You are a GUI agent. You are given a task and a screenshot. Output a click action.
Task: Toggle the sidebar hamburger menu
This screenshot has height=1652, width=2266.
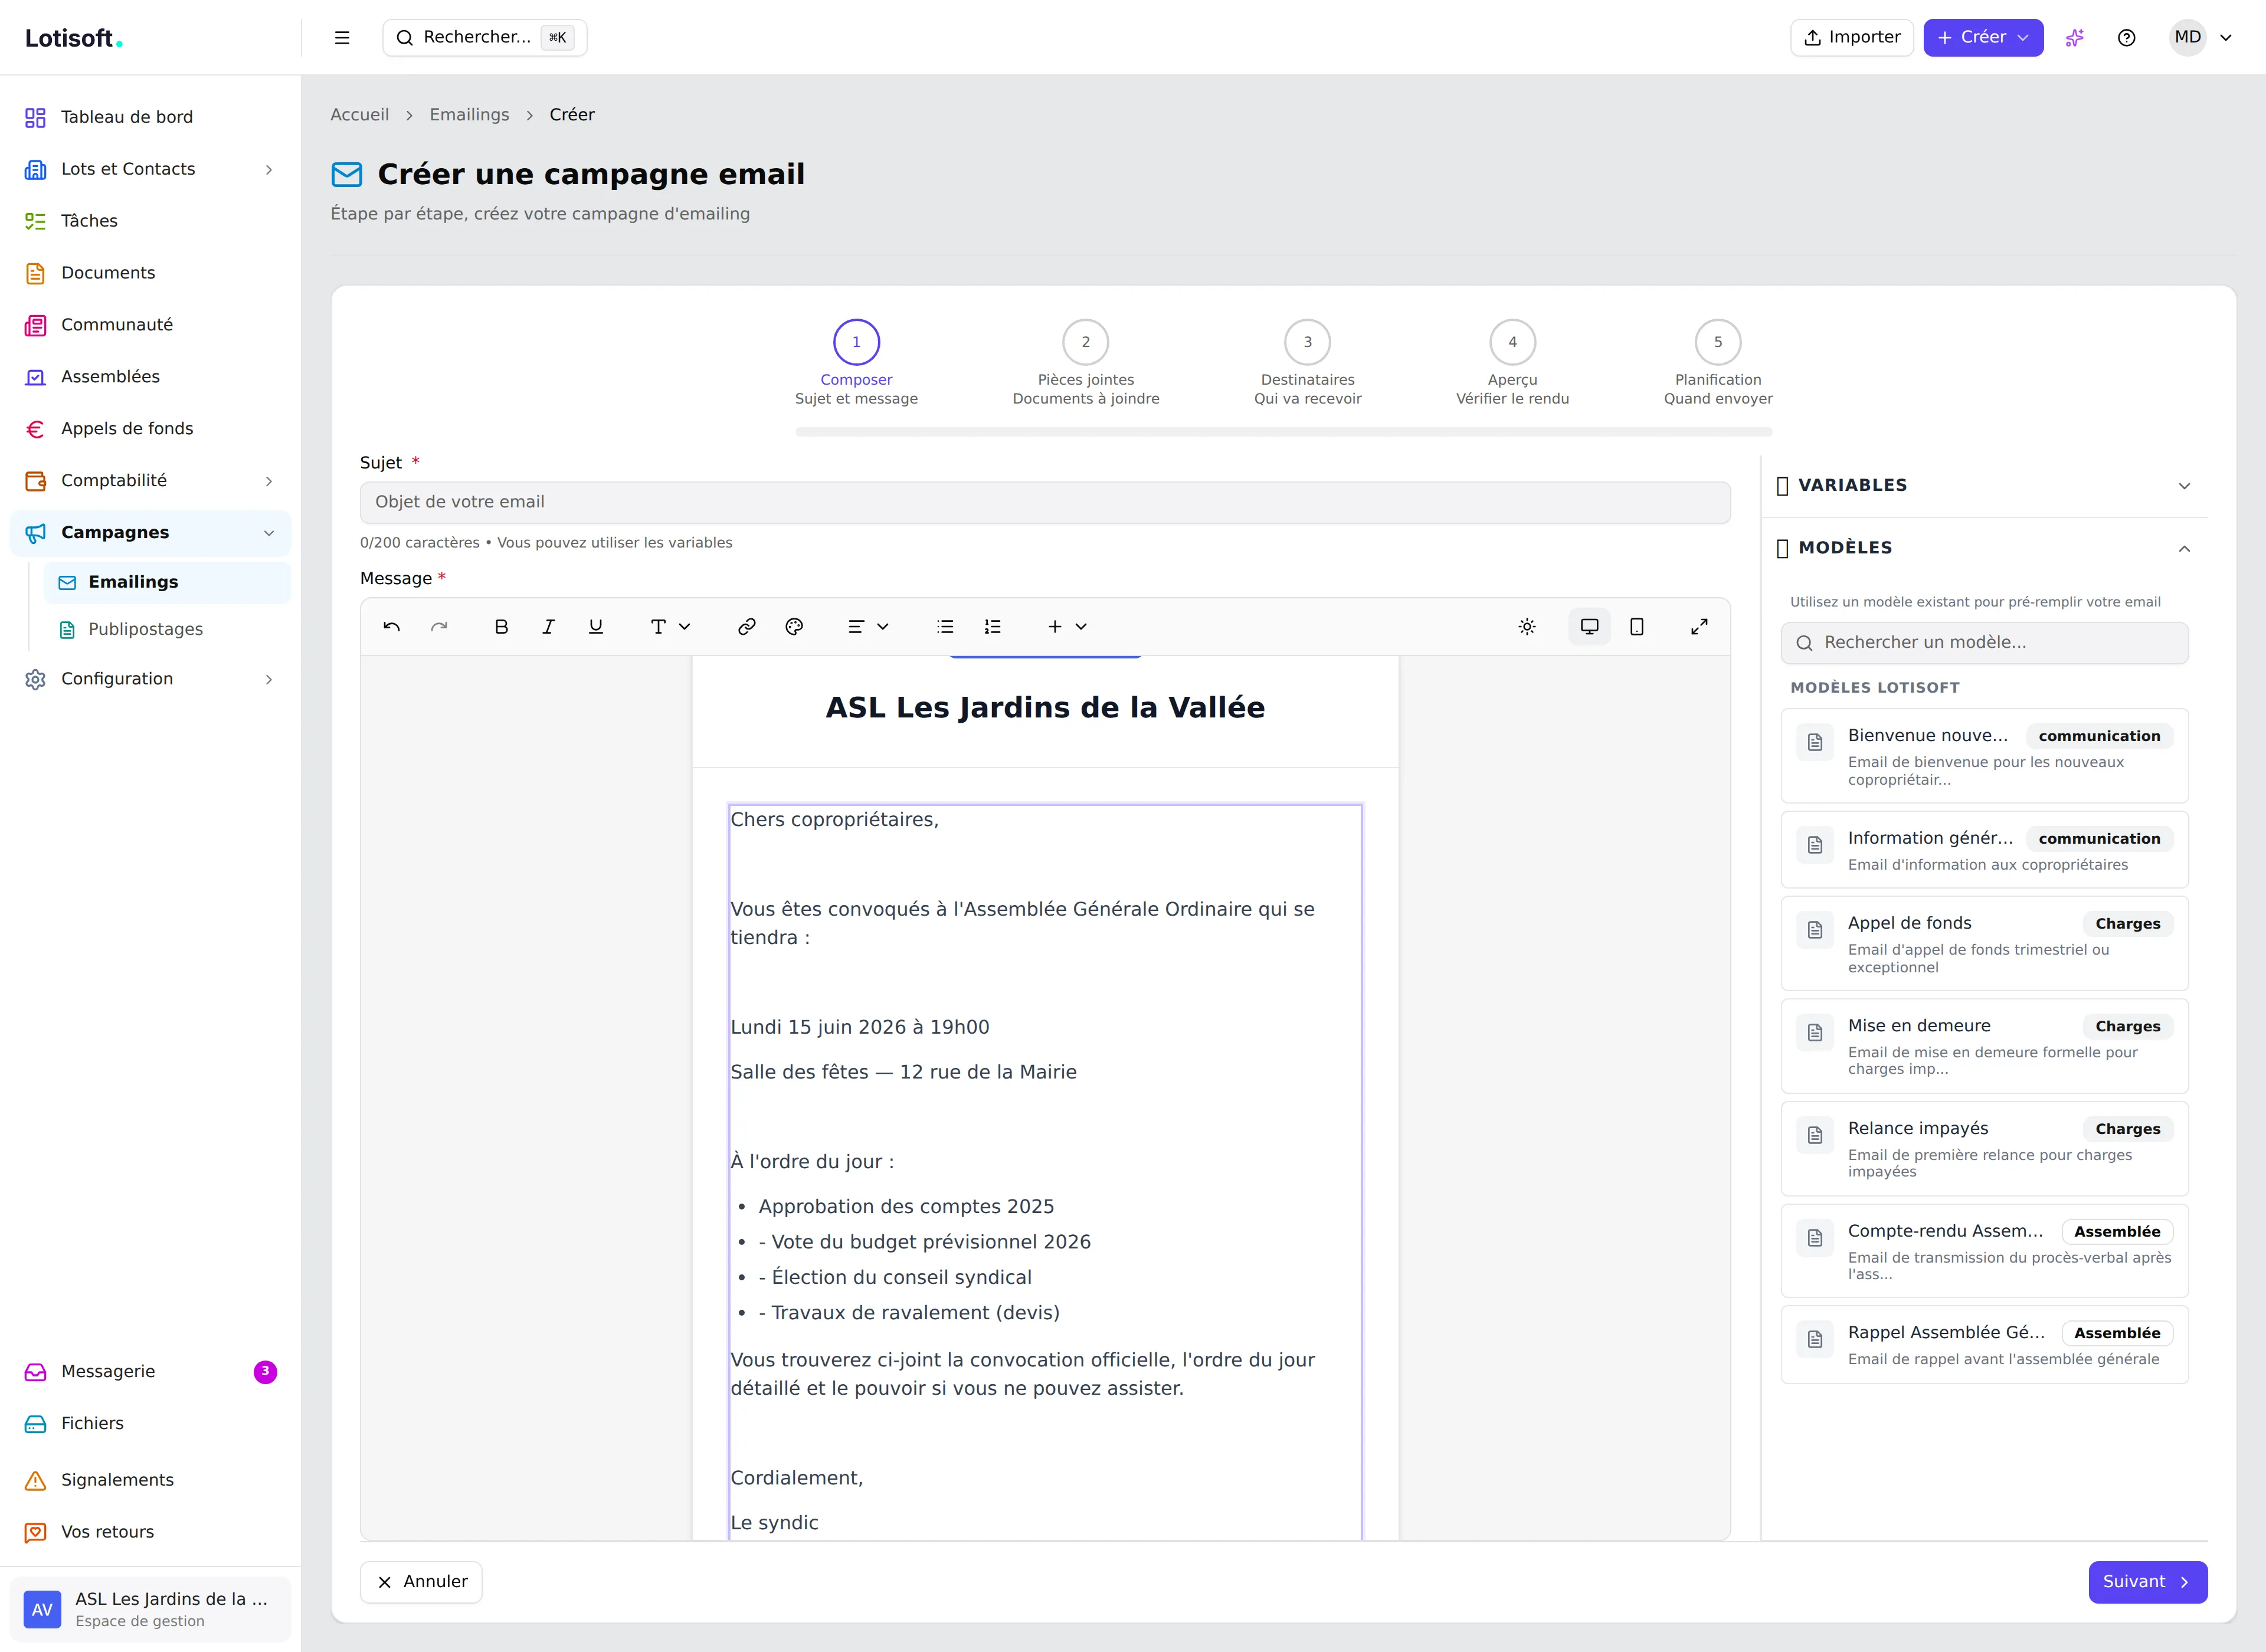click(342, 38)
